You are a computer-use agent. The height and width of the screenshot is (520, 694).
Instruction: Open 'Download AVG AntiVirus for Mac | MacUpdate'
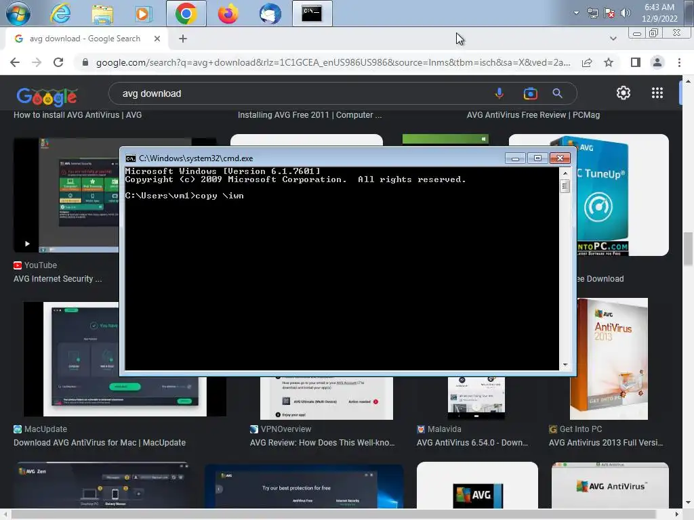pos(100,443)
